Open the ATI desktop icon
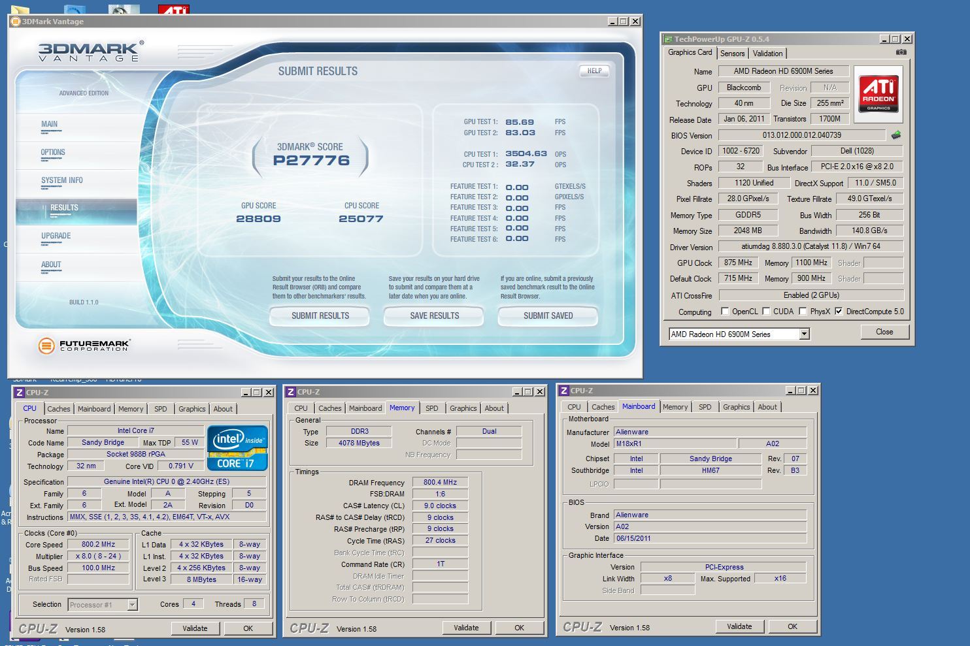The image size is (970, 646). click(x=174, y=9)
